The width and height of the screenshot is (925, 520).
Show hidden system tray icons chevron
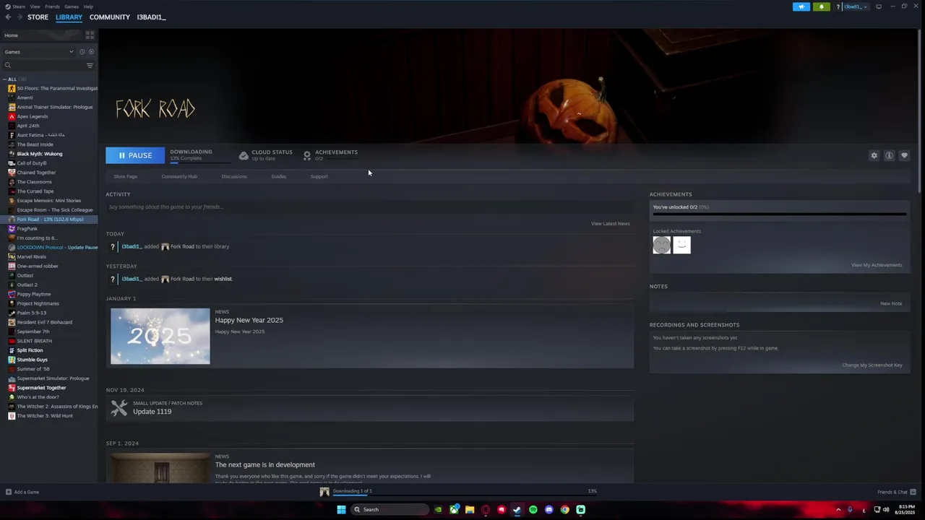pyautogui.click(x=838, y=509)
